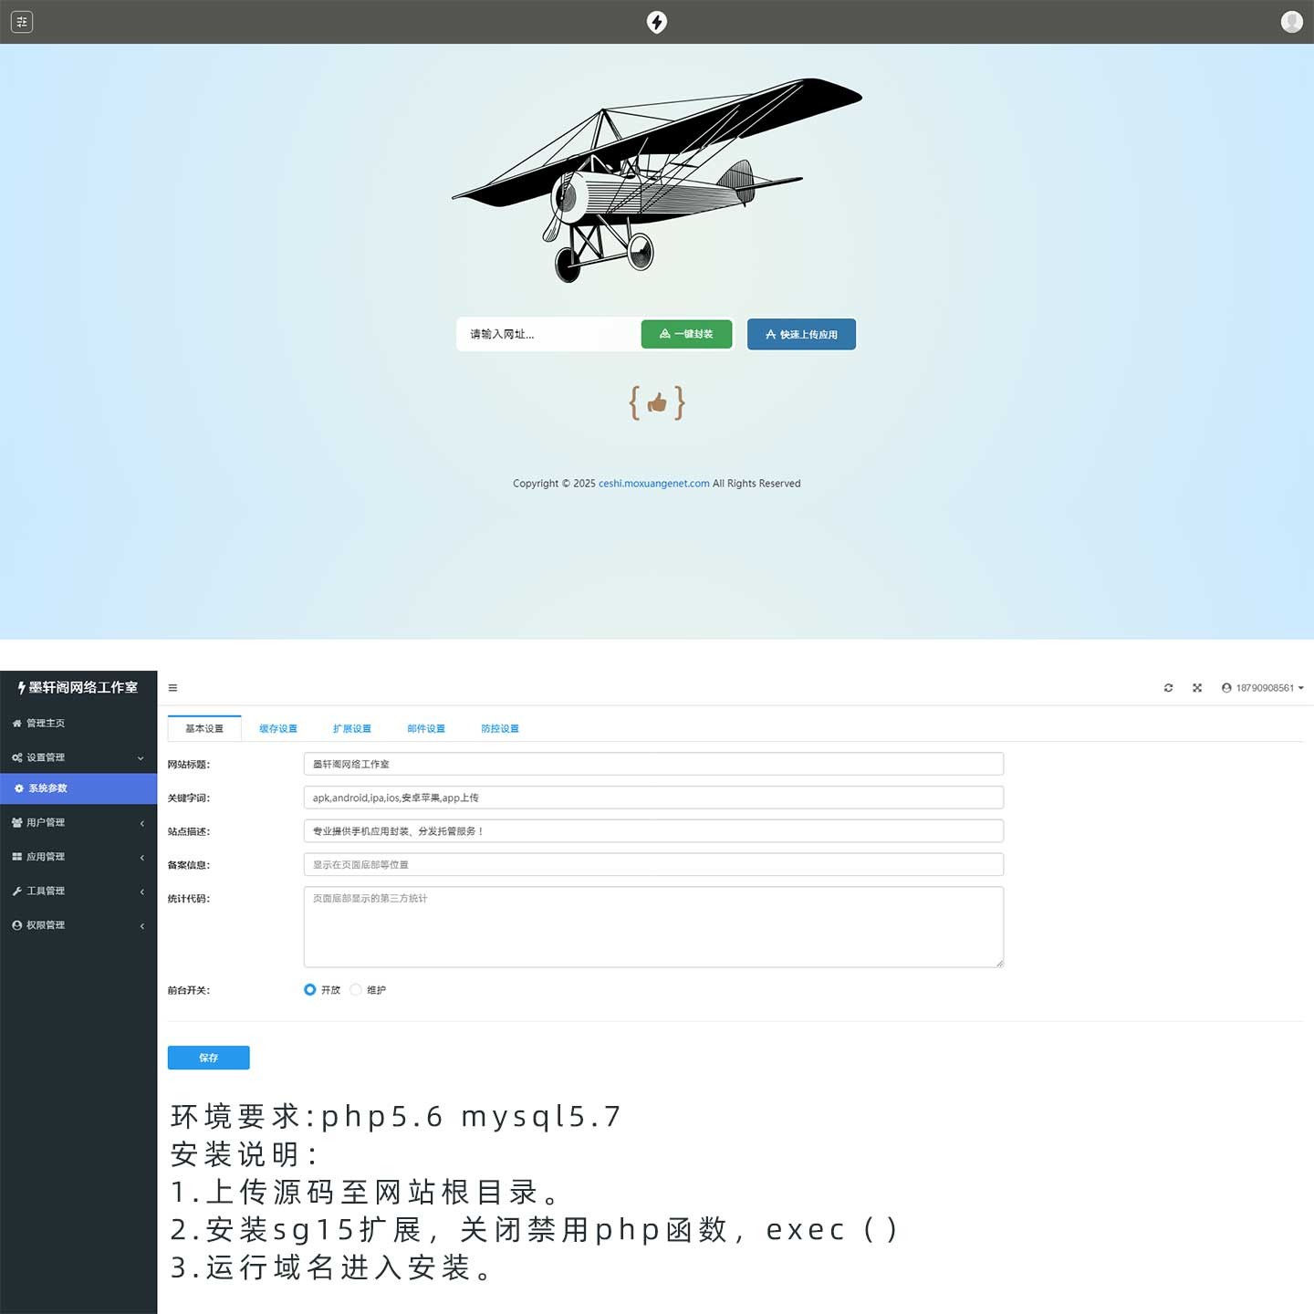Select the 维护 radio option

click(356, 990)
